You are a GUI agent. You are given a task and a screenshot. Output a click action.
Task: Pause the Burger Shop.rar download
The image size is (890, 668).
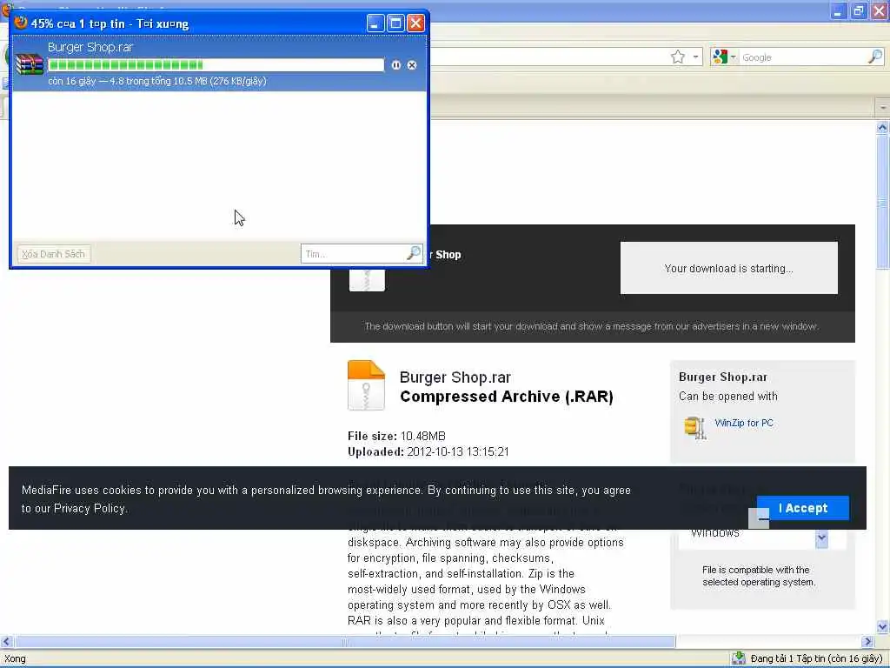coord(395,65)
